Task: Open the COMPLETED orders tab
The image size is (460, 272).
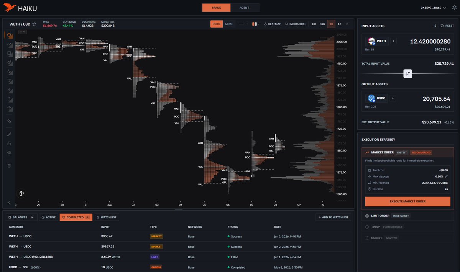Action: point(76,217)
